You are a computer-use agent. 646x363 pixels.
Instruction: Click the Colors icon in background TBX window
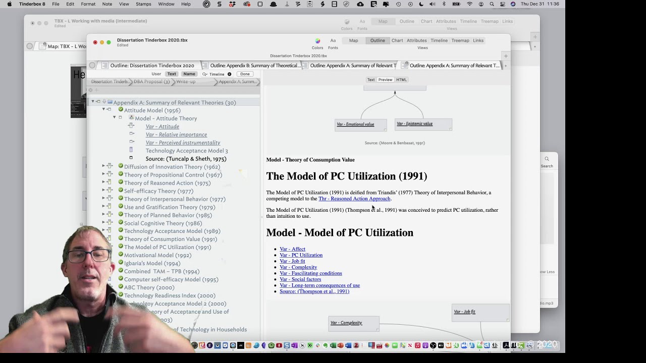347,22
